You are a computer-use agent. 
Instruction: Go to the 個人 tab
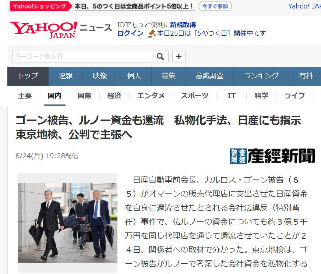(x=134, y=76)
